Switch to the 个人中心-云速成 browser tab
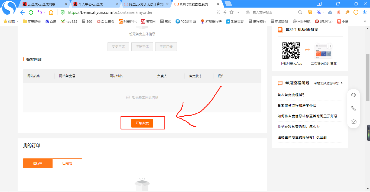This screenshot has height=192, width=370. 91,4
